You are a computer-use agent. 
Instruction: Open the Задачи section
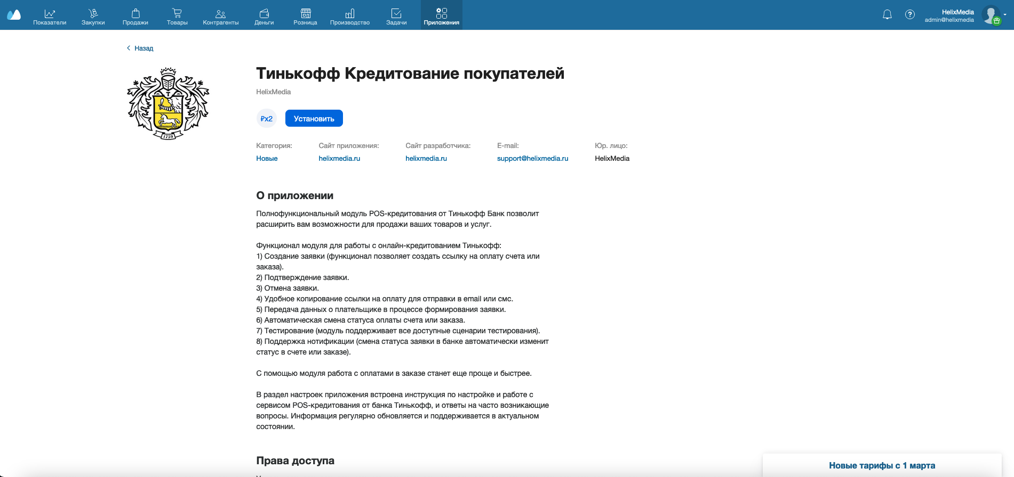(396, 17)
